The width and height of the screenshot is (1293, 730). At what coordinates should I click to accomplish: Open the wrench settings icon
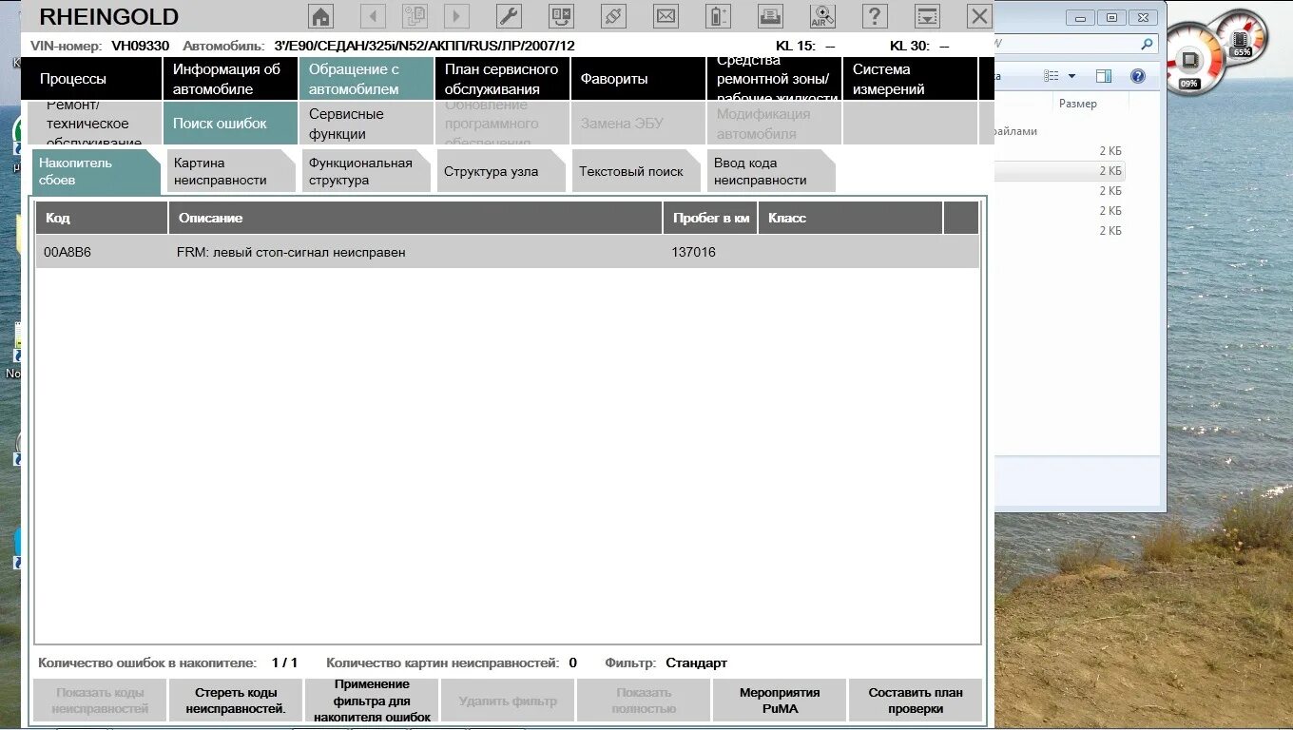coord(509,16)
